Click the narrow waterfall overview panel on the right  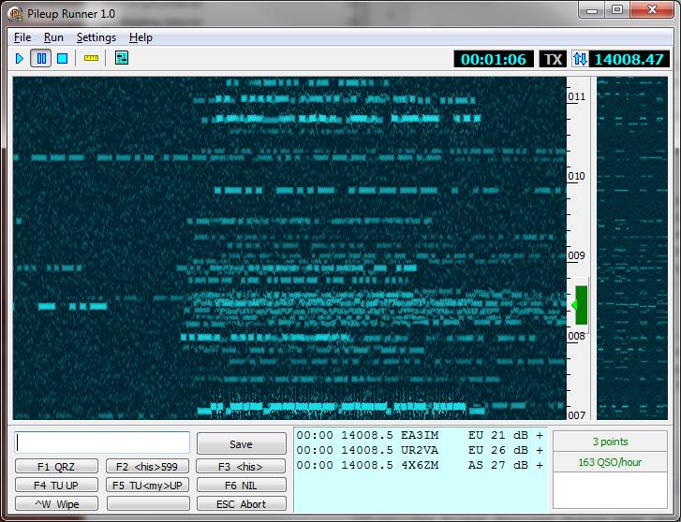click(632, 248)
